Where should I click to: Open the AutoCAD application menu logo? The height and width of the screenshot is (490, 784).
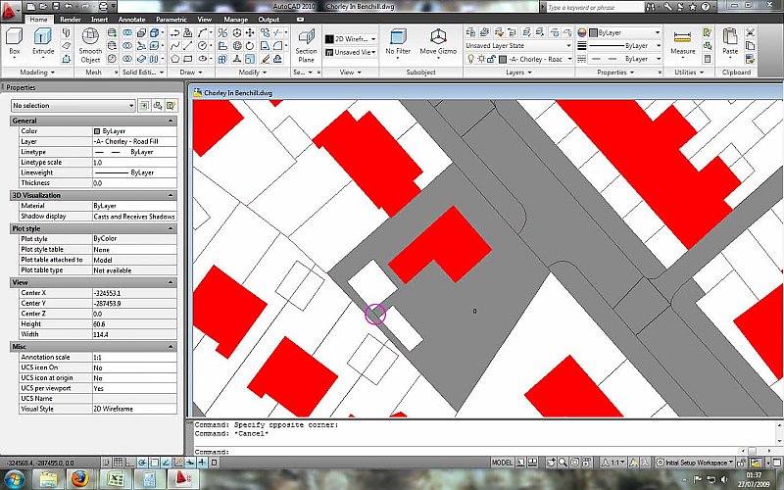pyautogui.click(x=12, y=10)
